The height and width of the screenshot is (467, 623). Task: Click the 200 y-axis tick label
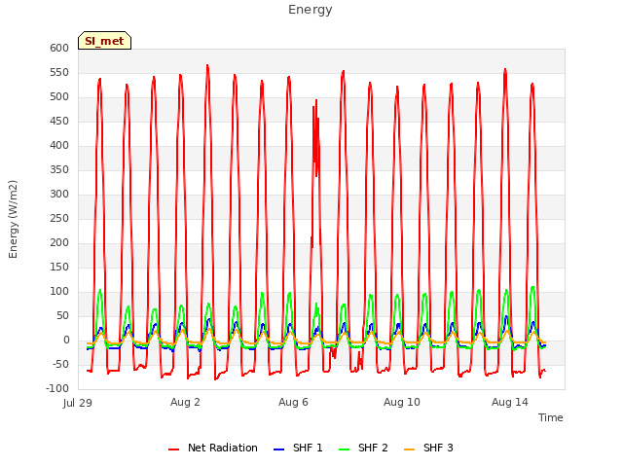tap(59, 242)
